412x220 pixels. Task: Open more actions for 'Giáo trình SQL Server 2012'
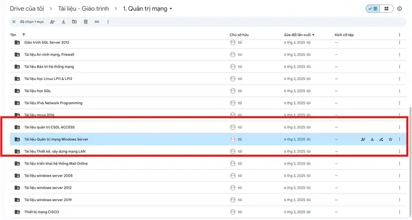399,42
